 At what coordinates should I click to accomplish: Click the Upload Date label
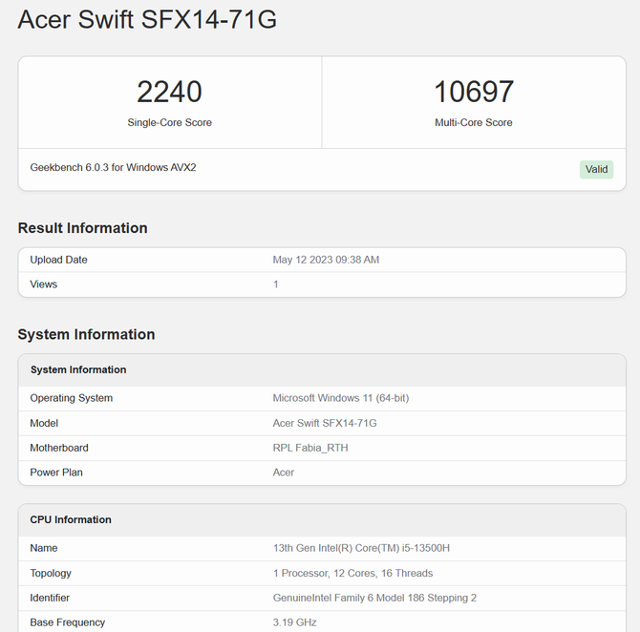(58, 260)
